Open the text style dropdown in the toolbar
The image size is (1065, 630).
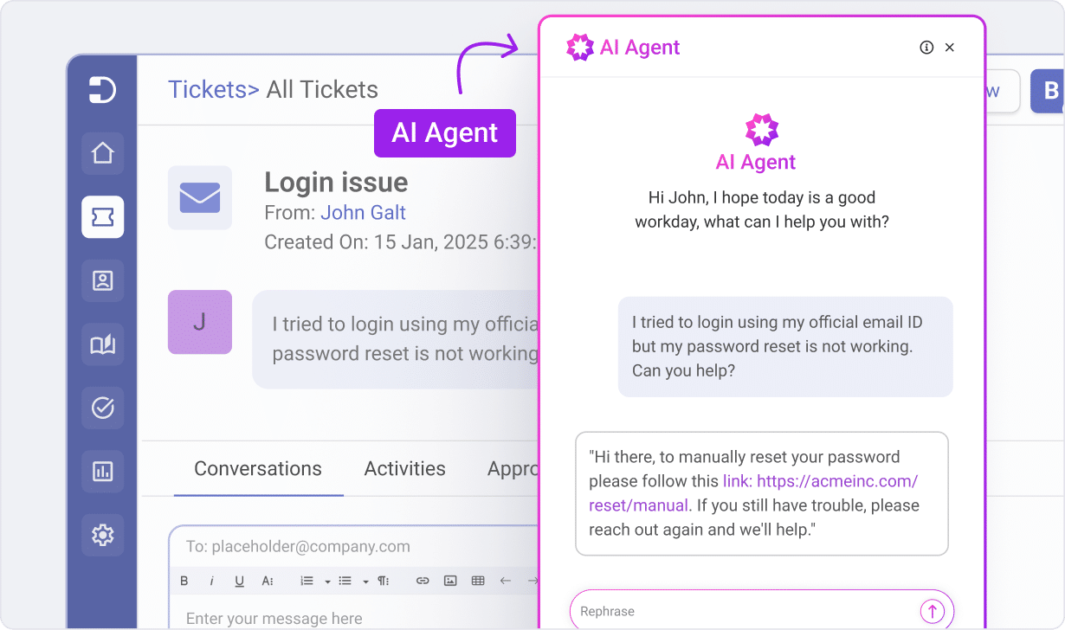[x=268, y=581]
